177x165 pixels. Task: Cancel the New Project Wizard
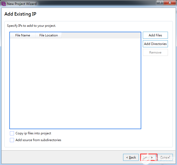(x=165, y=157)
